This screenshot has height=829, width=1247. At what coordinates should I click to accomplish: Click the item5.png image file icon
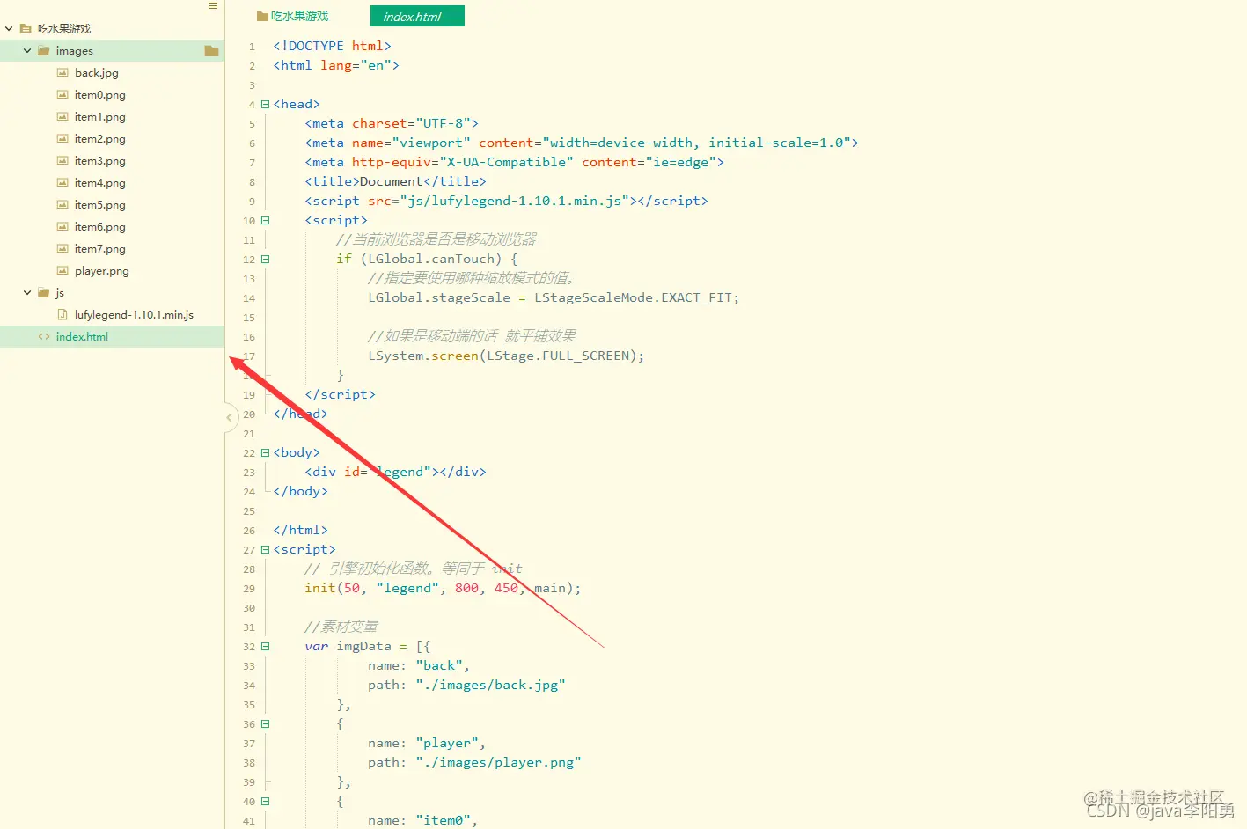coord(62,205)
